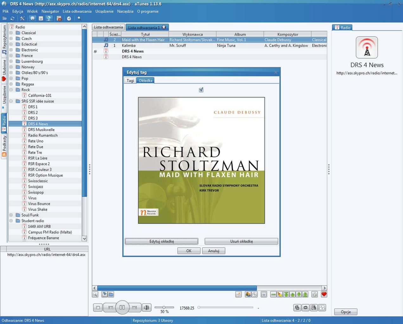Expand the Norway radio folder
403x324 pixels.
[11, 67]
